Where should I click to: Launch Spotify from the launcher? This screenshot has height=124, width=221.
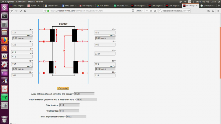[4, 97]
